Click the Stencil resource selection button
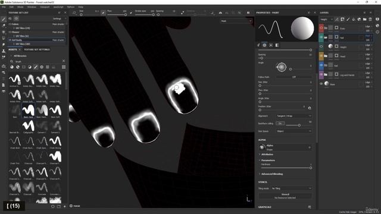The image size is (381, 214). (x=285, y=196)
